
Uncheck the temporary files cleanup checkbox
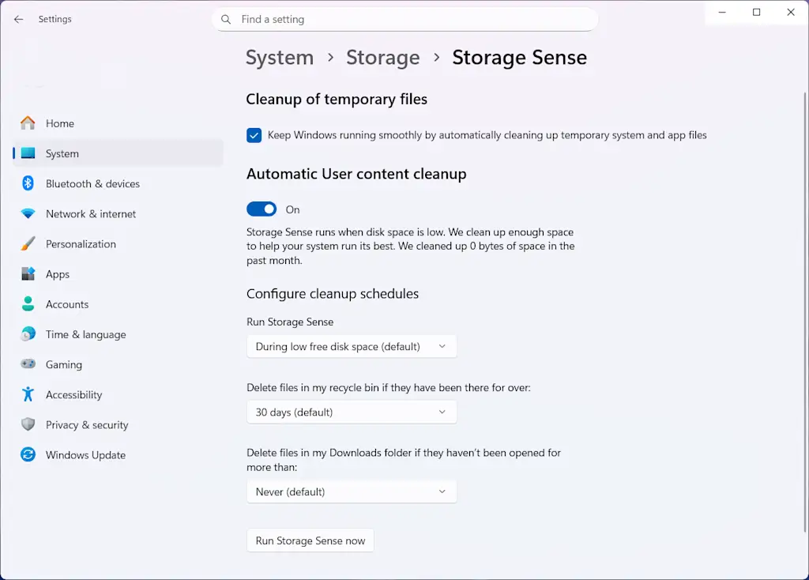[254, 135]
